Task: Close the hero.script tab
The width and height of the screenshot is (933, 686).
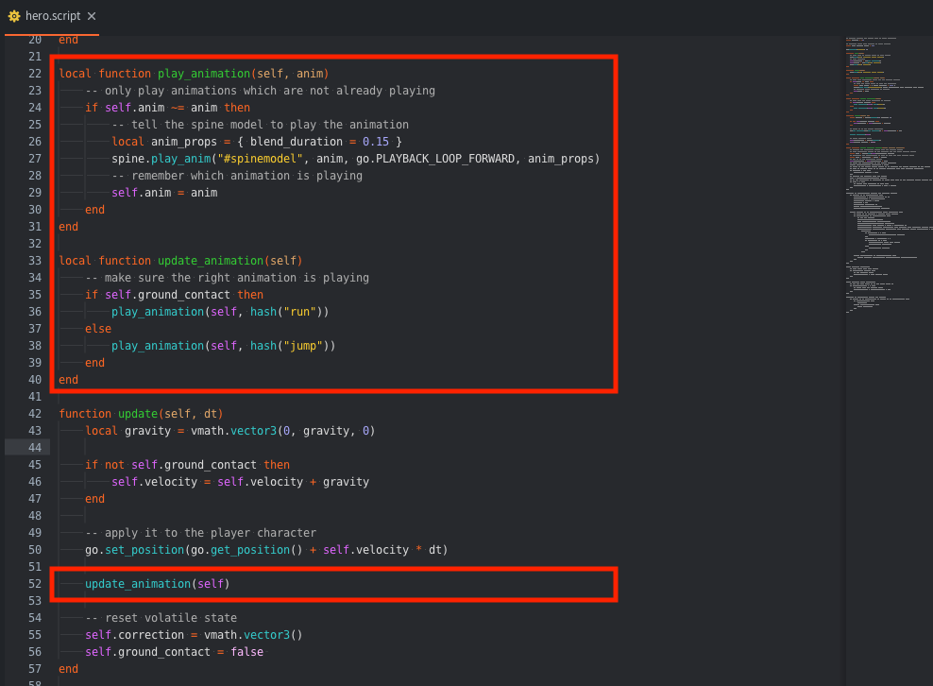Action: [91, 16]
